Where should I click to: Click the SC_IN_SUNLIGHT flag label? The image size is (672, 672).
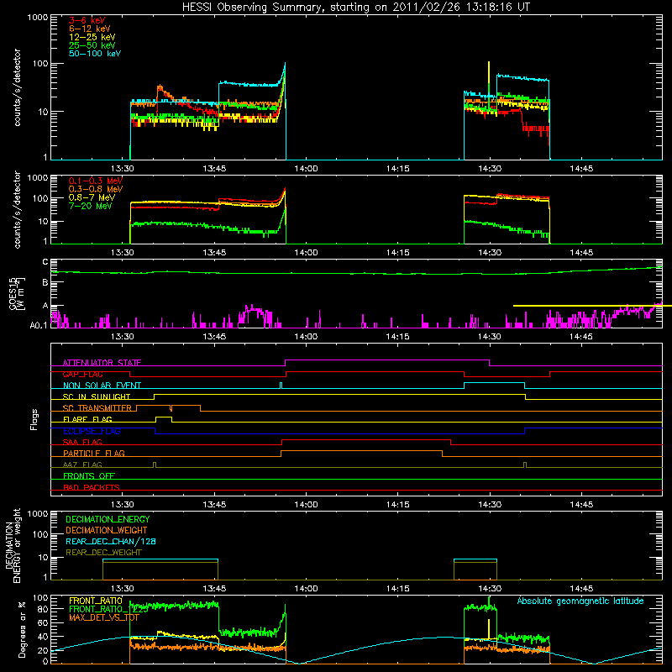coord(97,396)
